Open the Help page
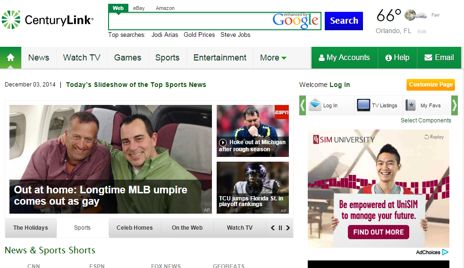464x268 pixels. (397, 58)
